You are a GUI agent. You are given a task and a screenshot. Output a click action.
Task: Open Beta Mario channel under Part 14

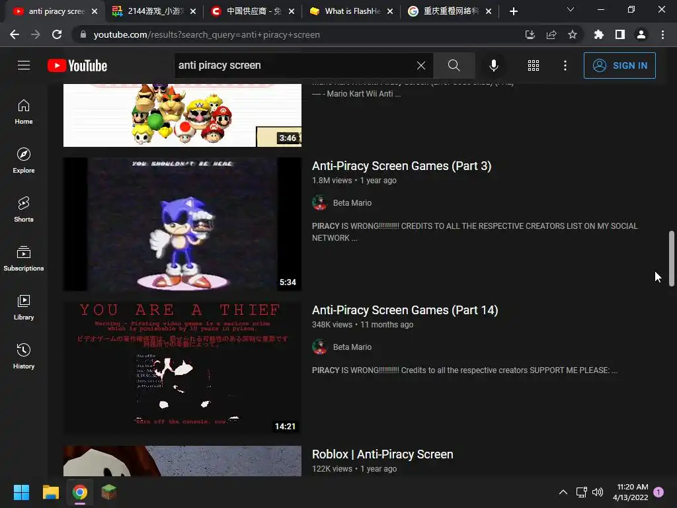point(352,347)
